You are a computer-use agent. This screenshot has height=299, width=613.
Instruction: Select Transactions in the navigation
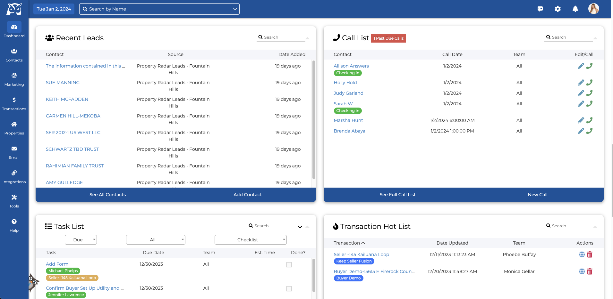pyautogui.click(x=14, y=103)
